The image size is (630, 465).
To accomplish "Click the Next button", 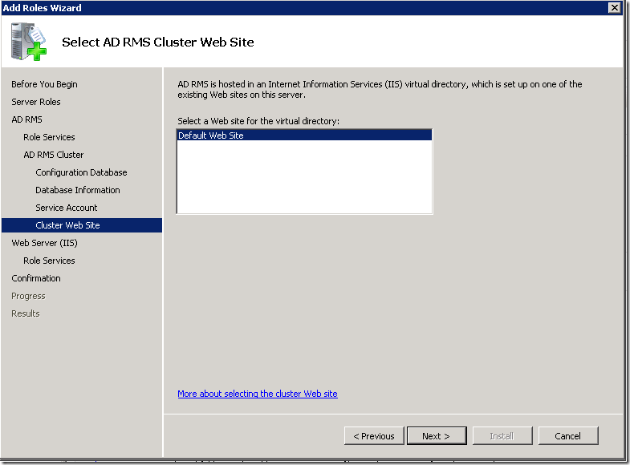I will coord(437,435).
